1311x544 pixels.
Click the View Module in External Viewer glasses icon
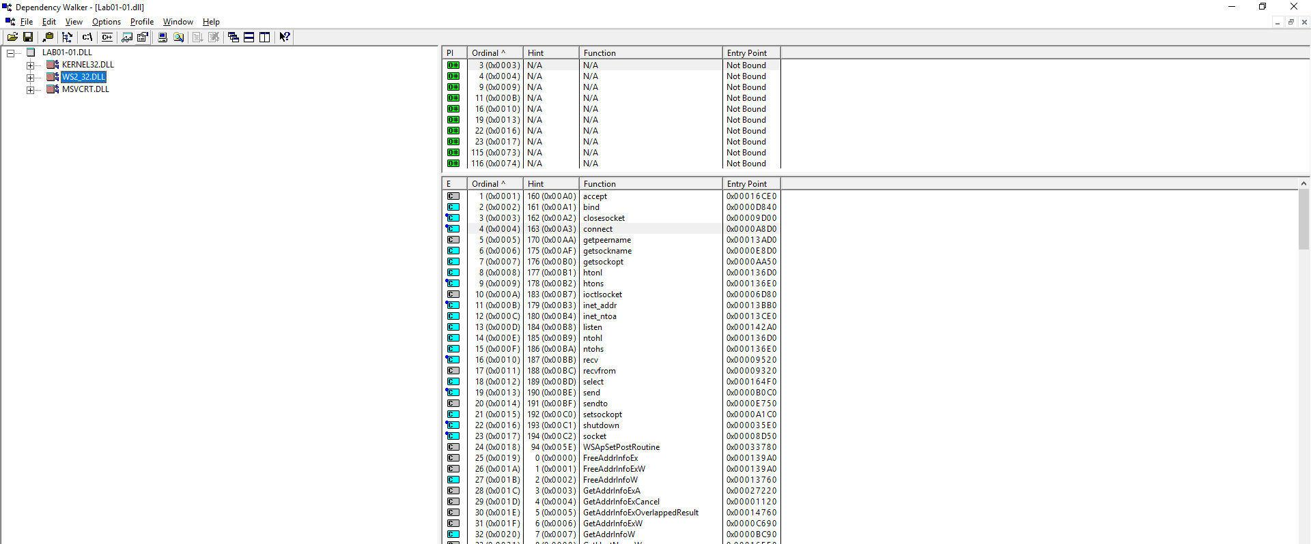pos(127,37)
